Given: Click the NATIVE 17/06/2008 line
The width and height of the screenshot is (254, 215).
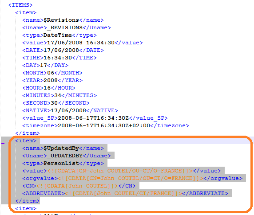Looking at the screenshot, I should [x=70, y=110].
